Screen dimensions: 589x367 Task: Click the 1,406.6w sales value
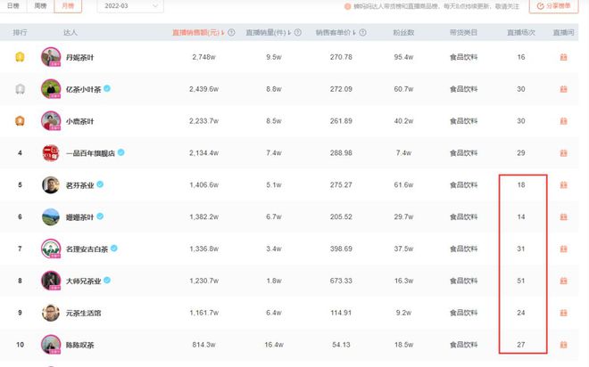click(x=204, y=184)
